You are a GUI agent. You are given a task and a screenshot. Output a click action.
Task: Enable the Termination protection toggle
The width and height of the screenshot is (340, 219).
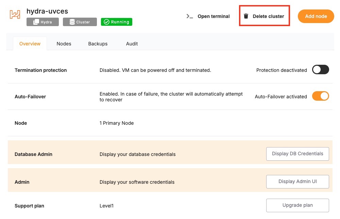click(321, 70)
